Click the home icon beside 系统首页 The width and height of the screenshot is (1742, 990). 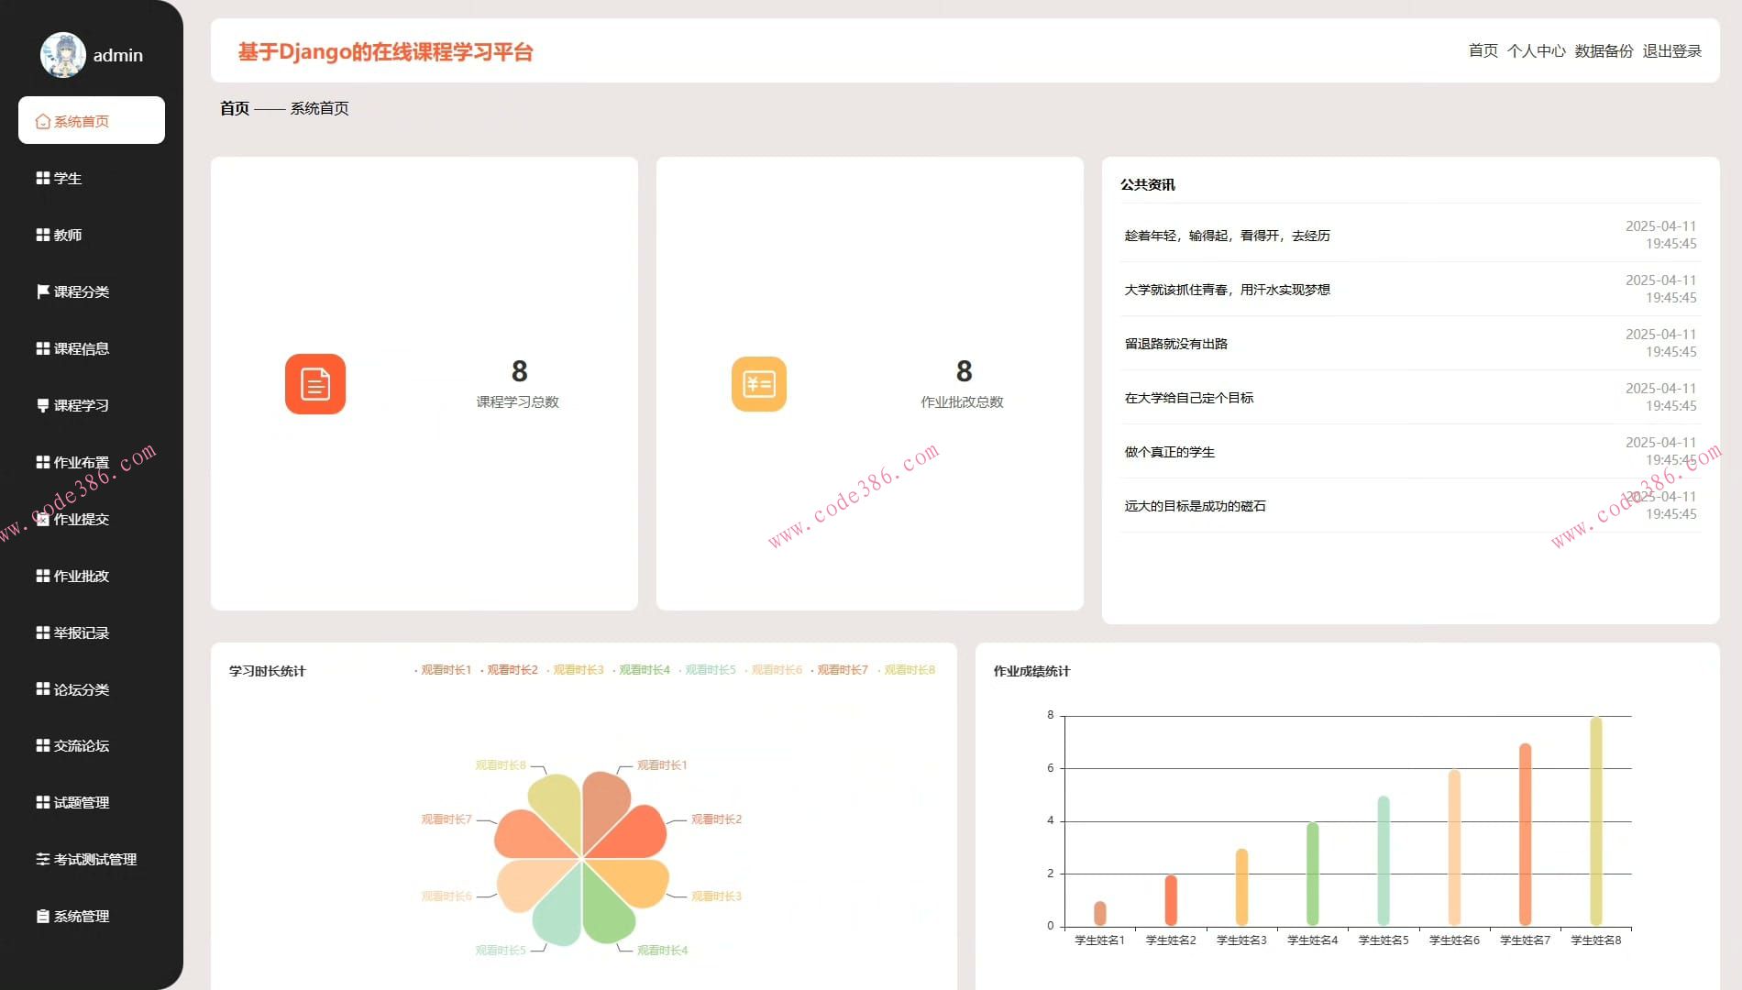(x=43, y=121)
